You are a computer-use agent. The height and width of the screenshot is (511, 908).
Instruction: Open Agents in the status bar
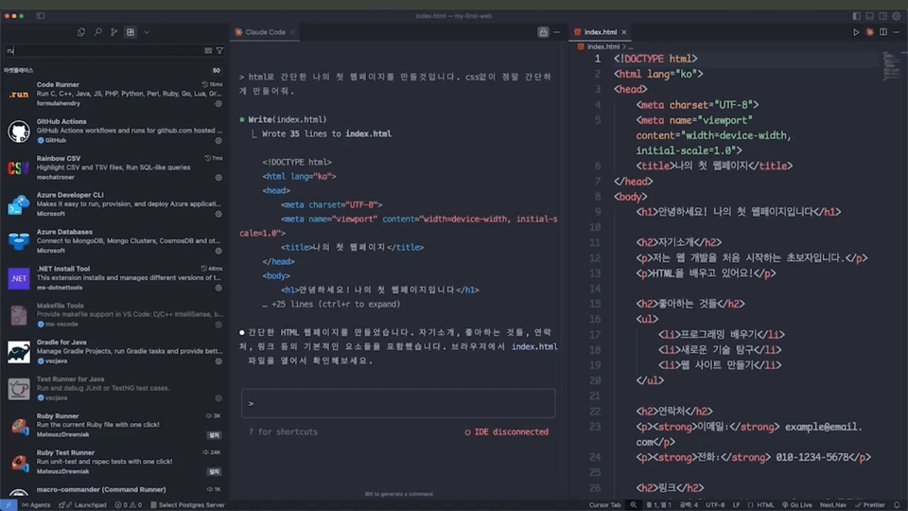coord(36,505)
